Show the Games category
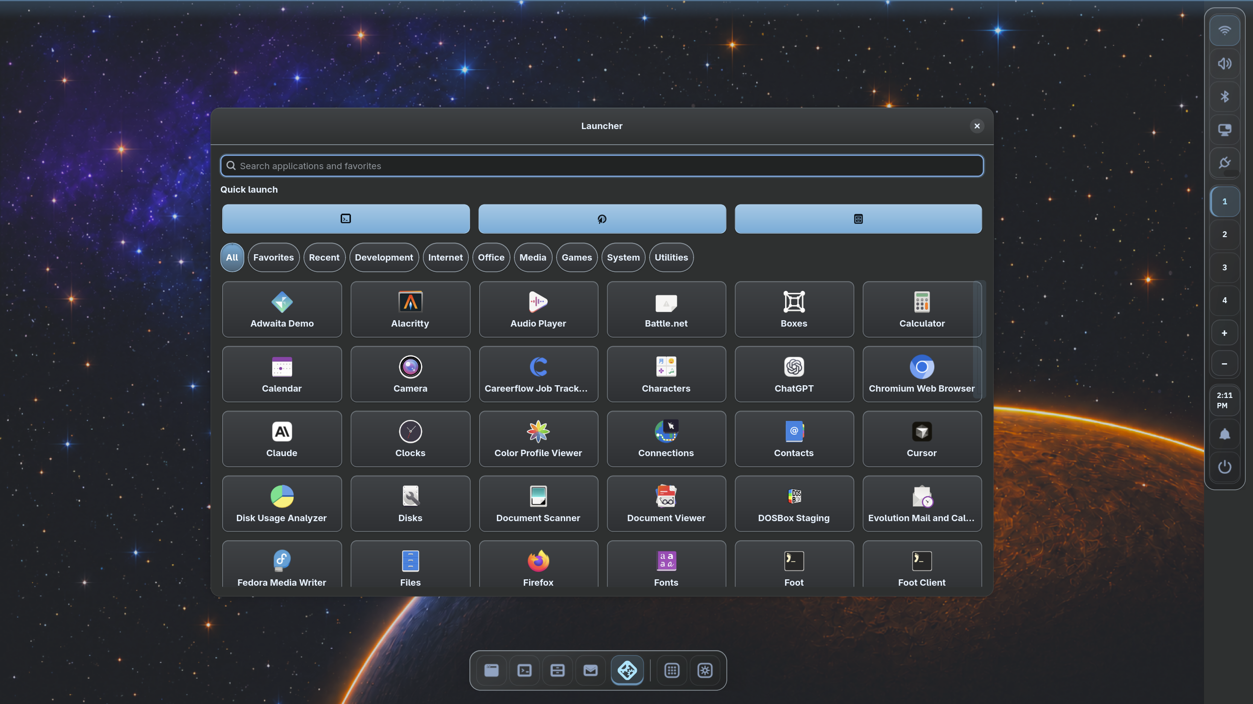 pyautogui.click(x=577, y=258)
